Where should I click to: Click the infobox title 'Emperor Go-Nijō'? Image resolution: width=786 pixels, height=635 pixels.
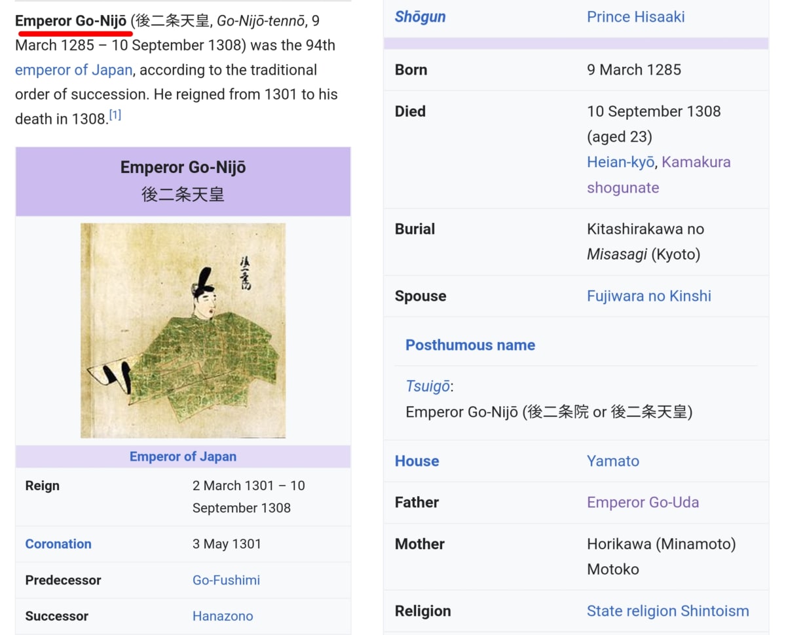(x=183, y=168)
